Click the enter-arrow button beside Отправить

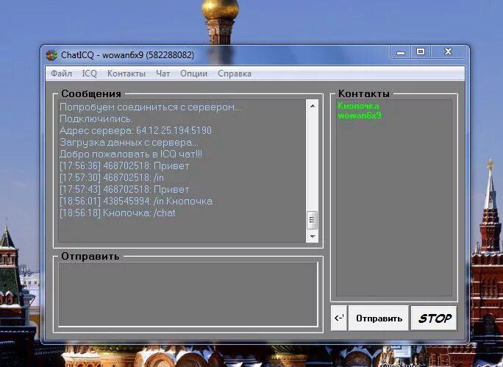(x=339, y=318)
